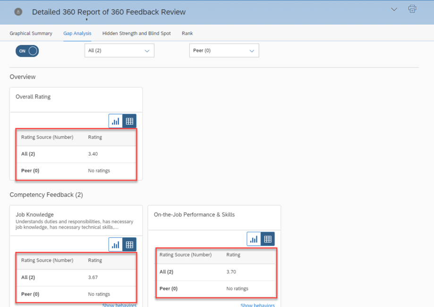Click Show behaviors under On-the-Job Performance
434x307 pixels.
[257, 305]
